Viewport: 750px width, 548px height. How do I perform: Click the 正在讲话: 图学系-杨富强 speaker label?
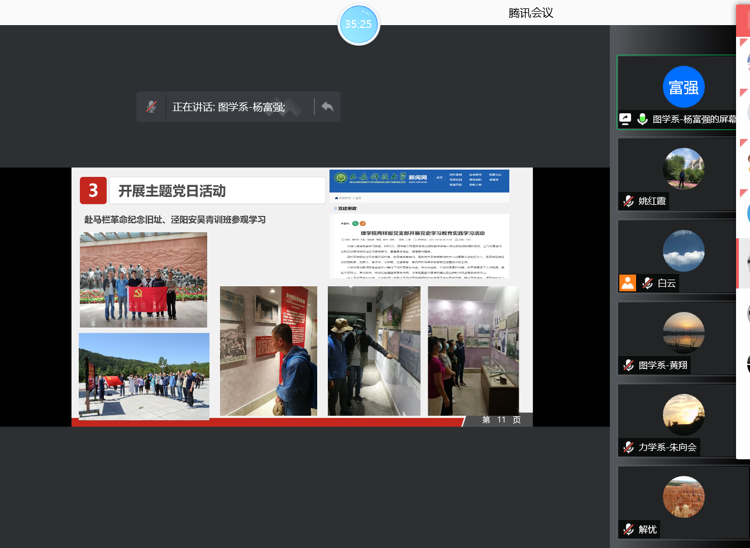[229, 107]
